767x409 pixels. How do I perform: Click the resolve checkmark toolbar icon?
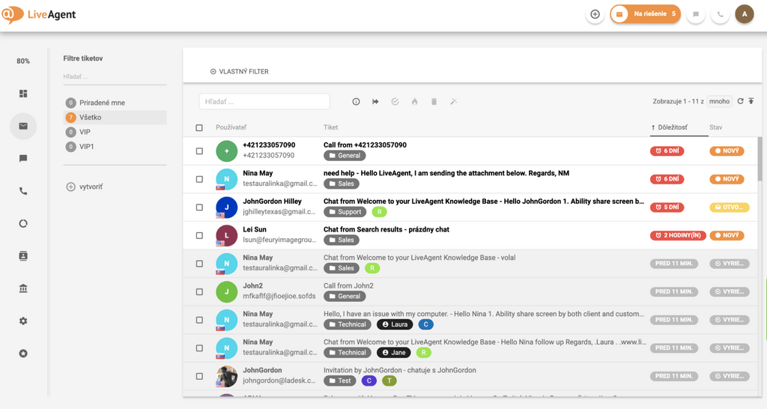click(395, 102)
